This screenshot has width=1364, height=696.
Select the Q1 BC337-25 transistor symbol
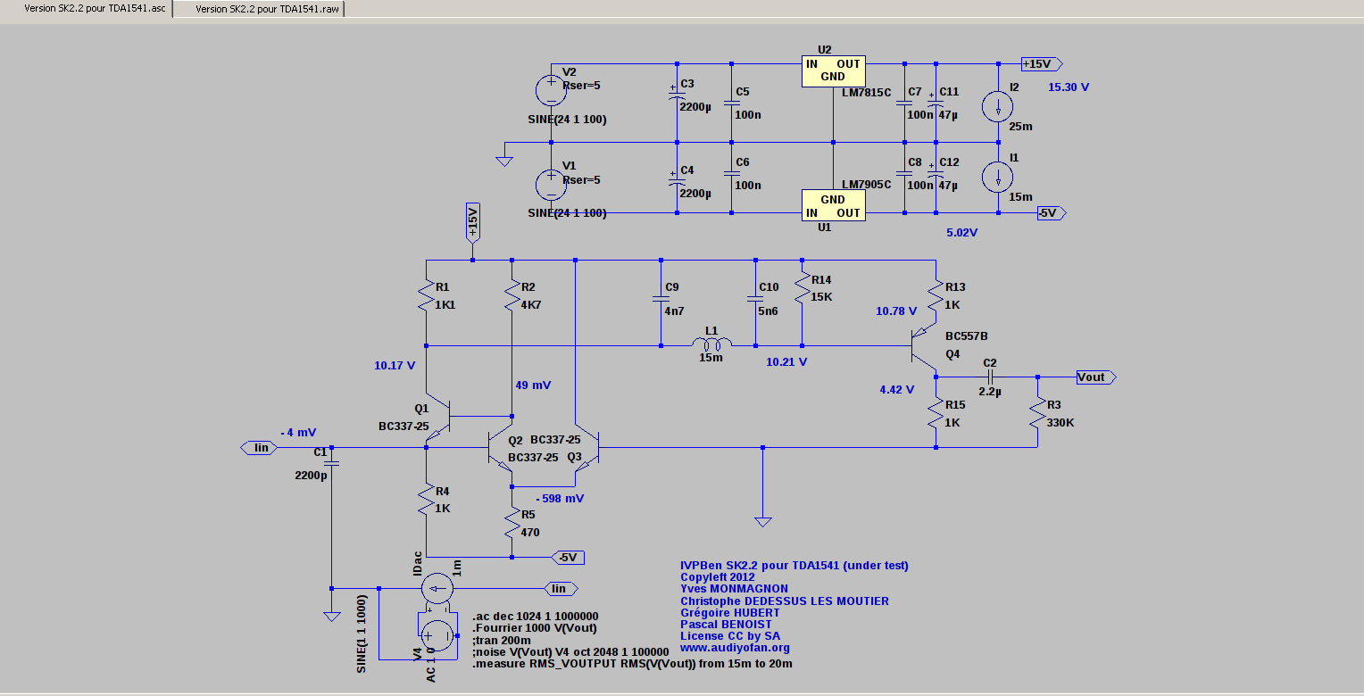click(438, 418)
